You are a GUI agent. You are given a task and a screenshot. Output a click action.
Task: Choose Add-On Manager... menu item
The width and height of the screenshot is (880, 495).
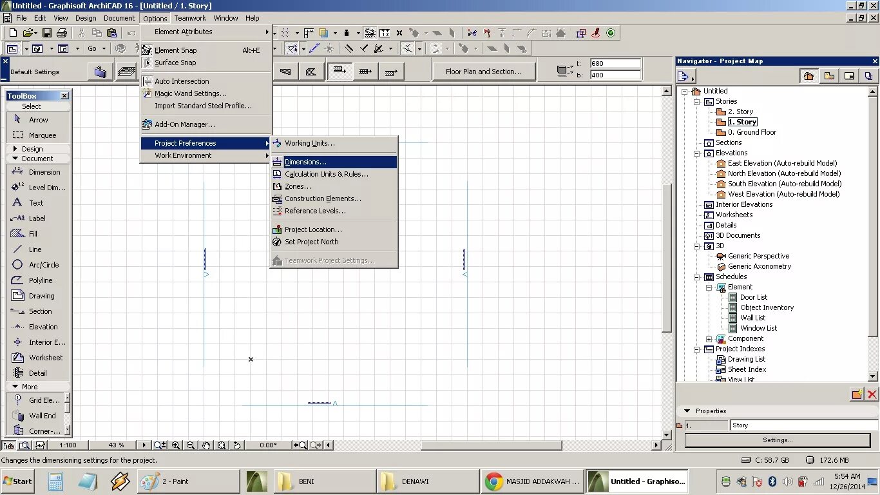(207, 124)
